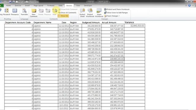
Task: Select budgeted amount 341,200,830.00
Action: click(x=92, y=26)
